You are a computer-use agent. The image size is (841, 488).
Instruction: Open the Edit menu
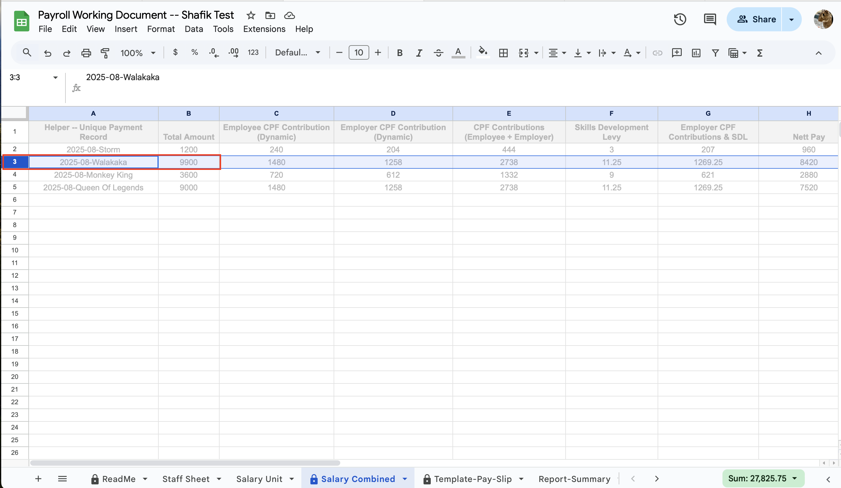tap(69, 29)
